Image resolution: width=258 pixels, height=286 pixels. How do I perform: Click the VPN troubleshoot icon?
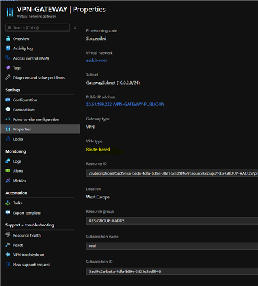pyautogui.click(x=8, y=254)
